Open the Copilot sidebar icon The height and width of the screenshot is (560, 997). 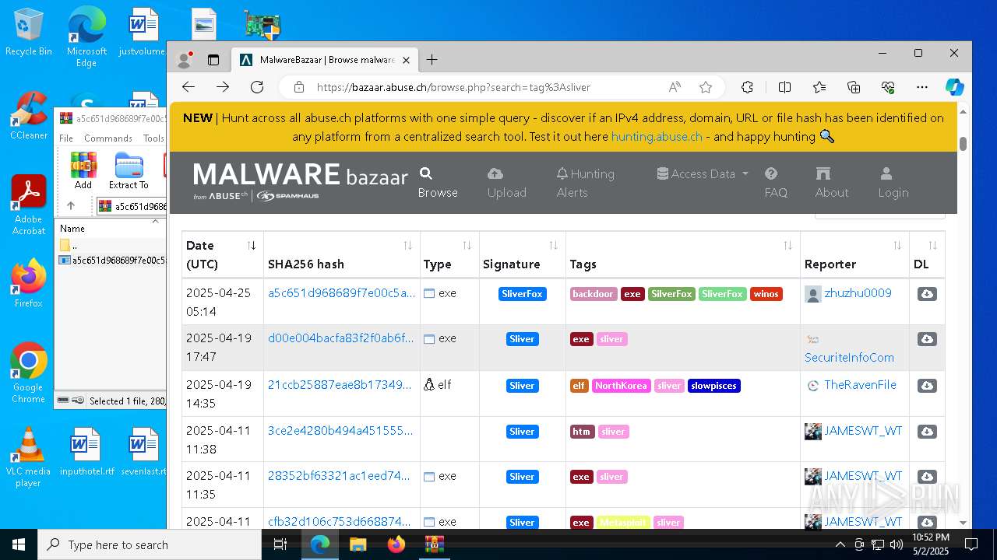[x=955, y=87]
